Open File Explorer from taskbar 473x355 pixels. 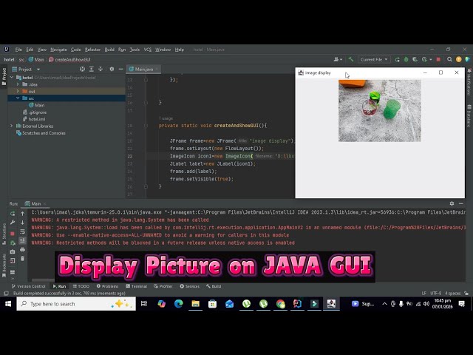click(195, 304)
